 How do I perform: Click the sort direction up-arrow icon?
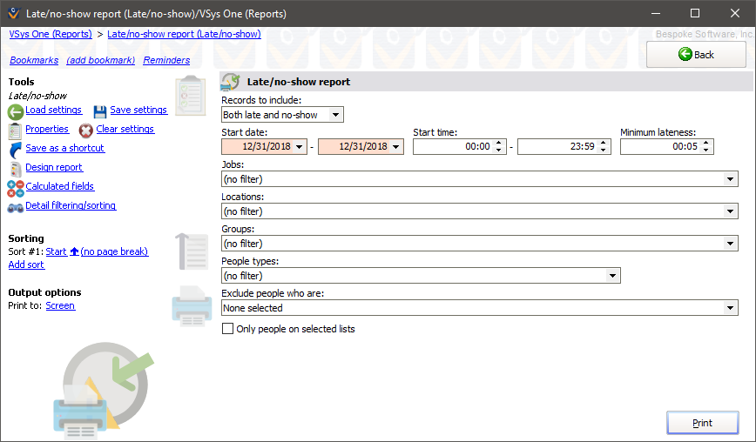[74, 251]
